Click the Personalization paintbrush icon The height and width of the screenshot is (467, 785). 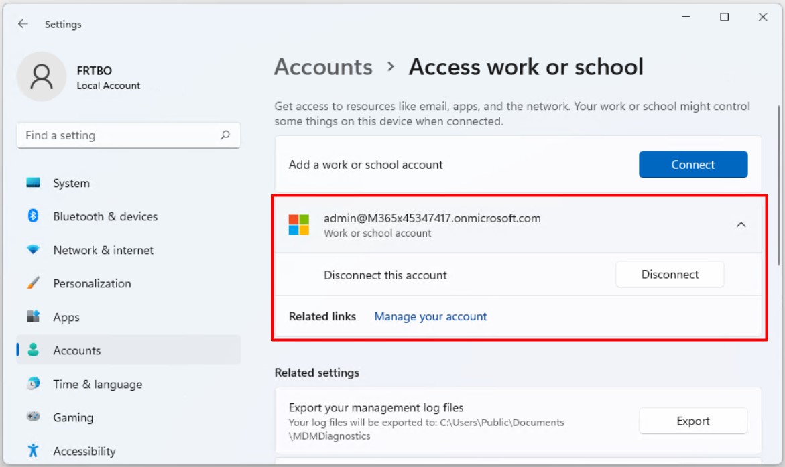[x=33, y=283]
